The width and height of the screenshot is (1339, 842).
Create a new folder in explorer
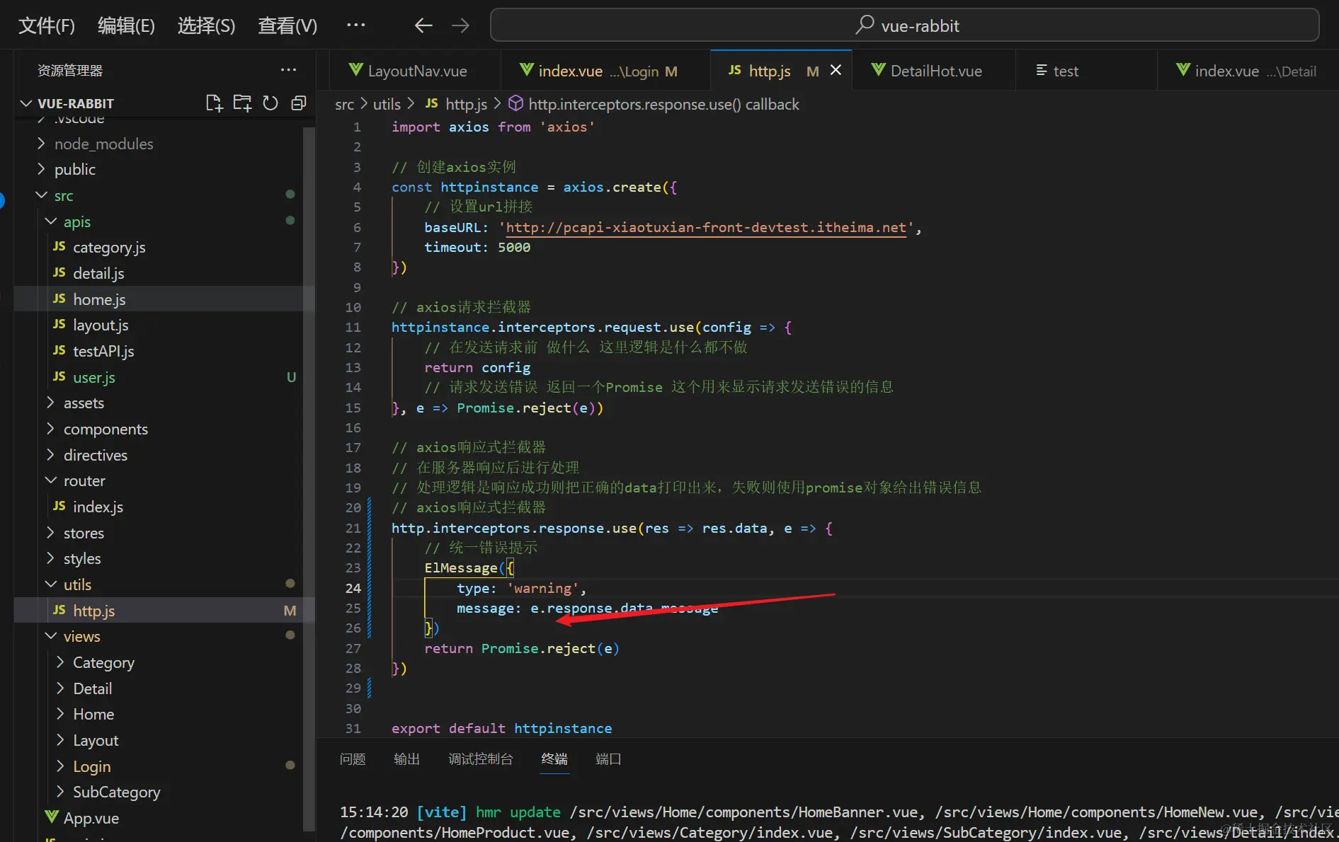242,103
